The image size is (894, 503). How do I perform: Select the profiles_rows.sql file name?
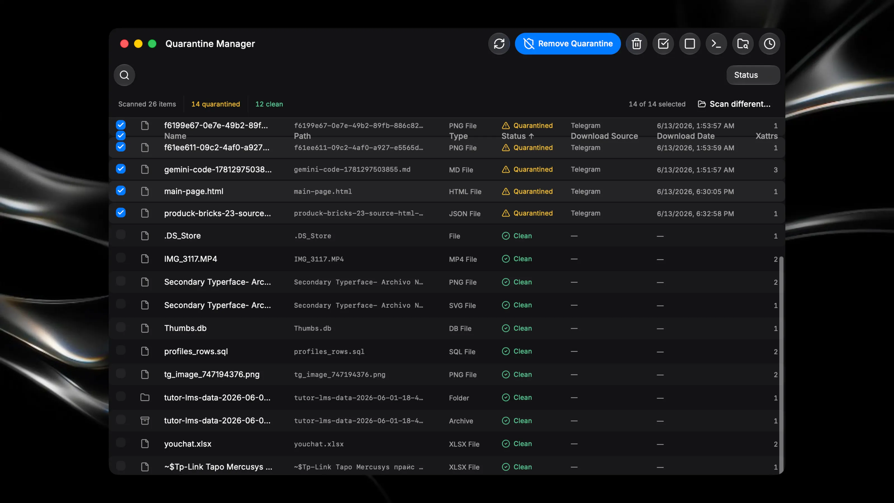[x=196, y=351]
